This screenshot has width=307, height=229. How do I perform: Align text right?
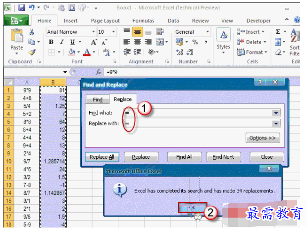click(148, 42)
